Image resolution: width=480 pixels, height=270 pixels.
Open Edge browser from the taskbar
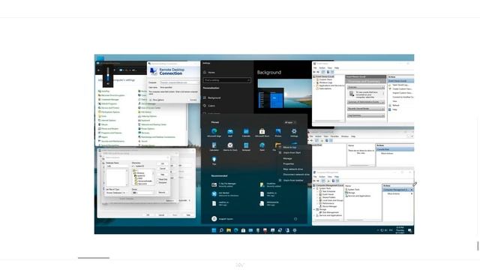(x=235, y=230)
